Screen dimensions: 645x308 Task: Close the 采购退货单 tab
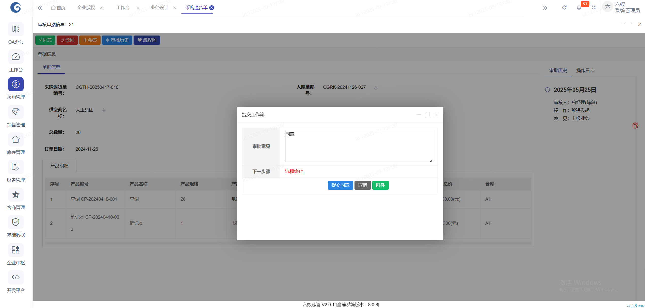click(212, 8)
